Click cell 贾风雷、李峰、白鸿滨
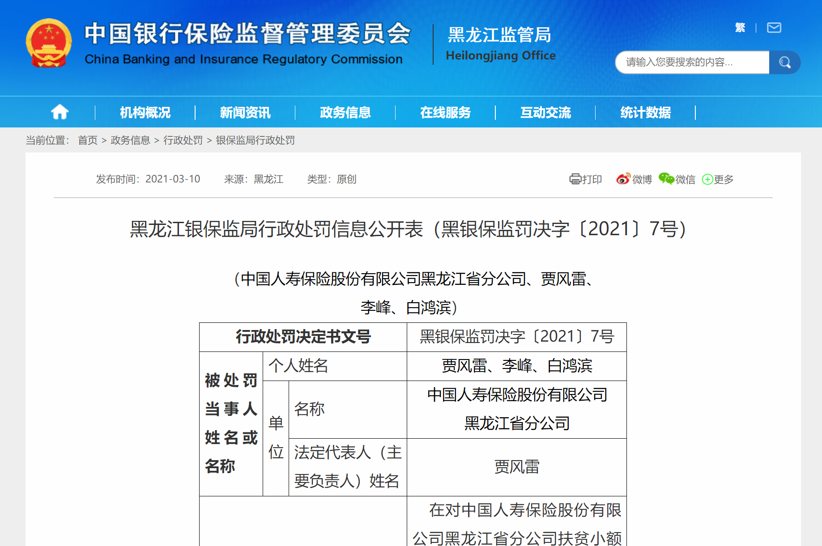The height and width of the screenshot is (546, 822). 517,366
